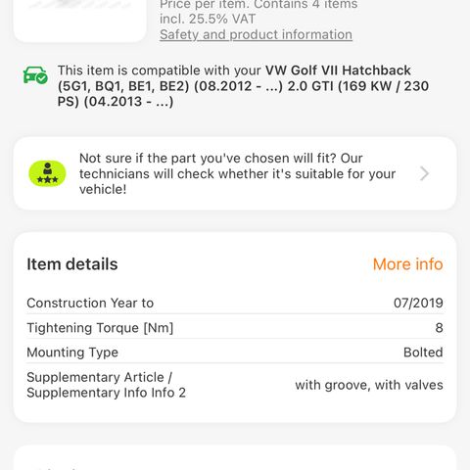Tap VW Golf VII Hatchback vehicle text
The width and height of the screenshot is (470, 470).
[x=338, y=70]
